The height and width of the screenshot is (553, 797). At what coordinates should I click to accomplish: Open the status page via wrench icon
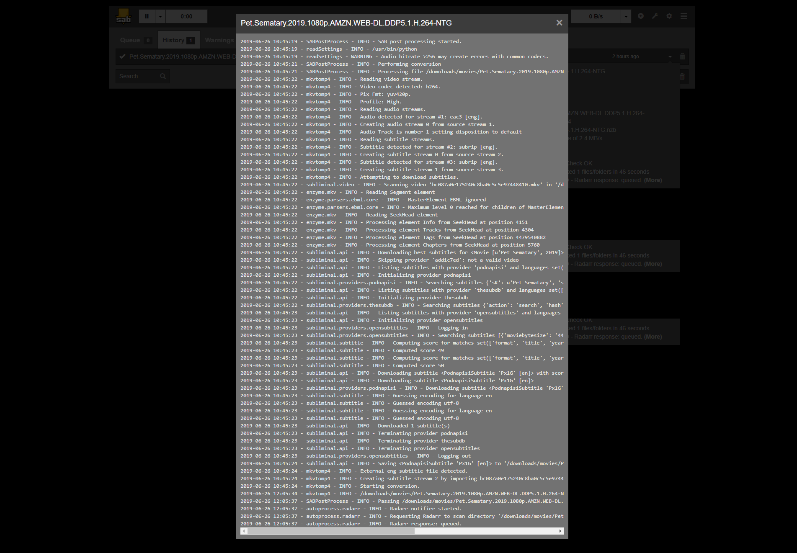(x=655, y=16)
